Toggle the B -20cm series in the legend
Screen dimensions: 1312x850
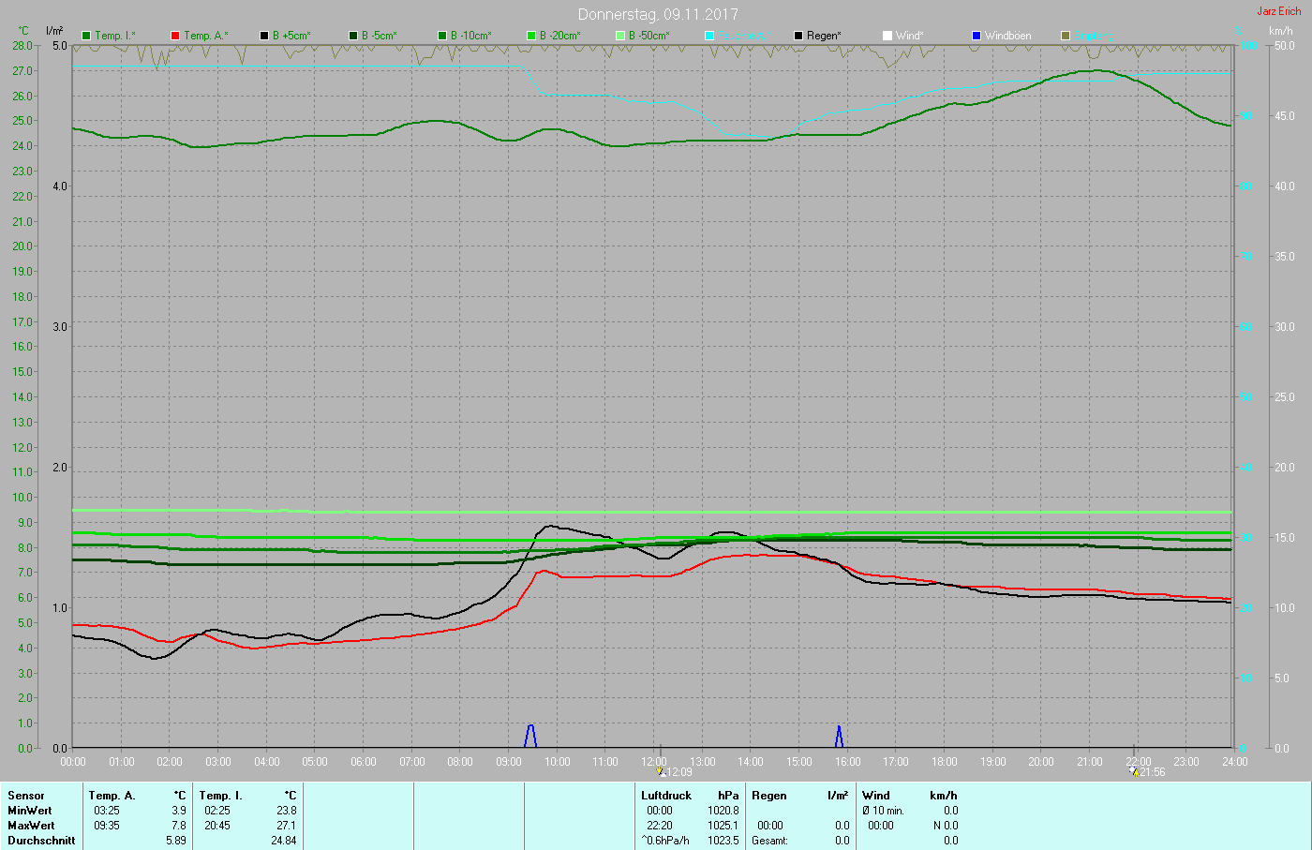pos(554,36)
